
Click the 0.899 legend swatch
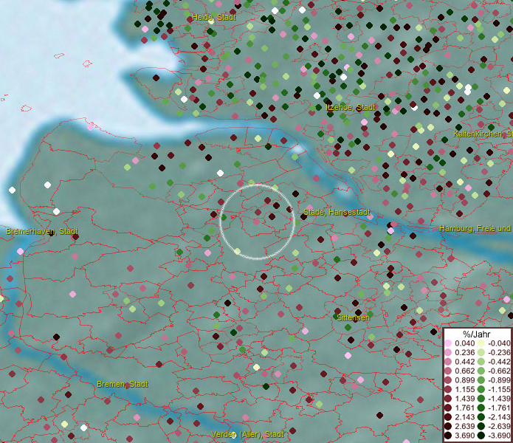448,380
